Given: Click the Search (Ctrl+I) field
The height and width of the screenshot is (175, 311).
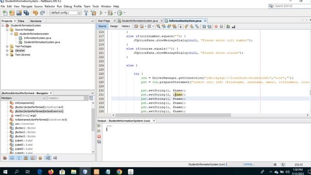Looking at the screenshot, I should (x=290, y=6).
